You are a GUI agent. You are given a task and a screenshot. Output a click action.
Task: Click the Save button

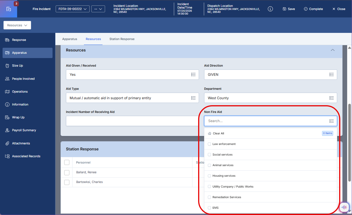(x=289, y=9)
